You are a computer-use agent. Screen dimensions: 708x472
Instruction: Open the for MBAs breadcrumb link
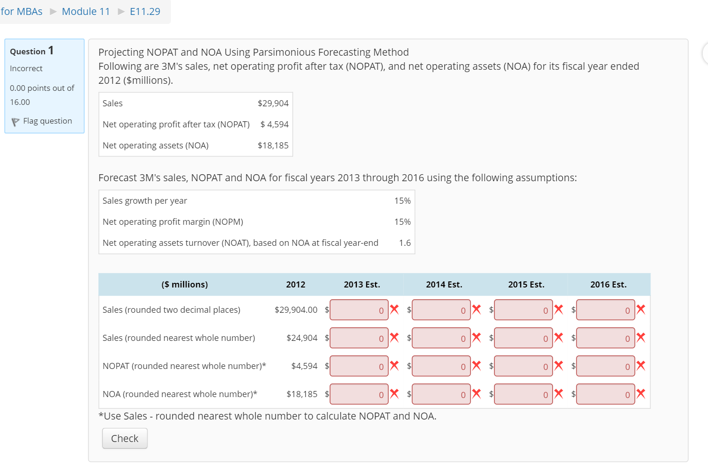tap(22, 11)
